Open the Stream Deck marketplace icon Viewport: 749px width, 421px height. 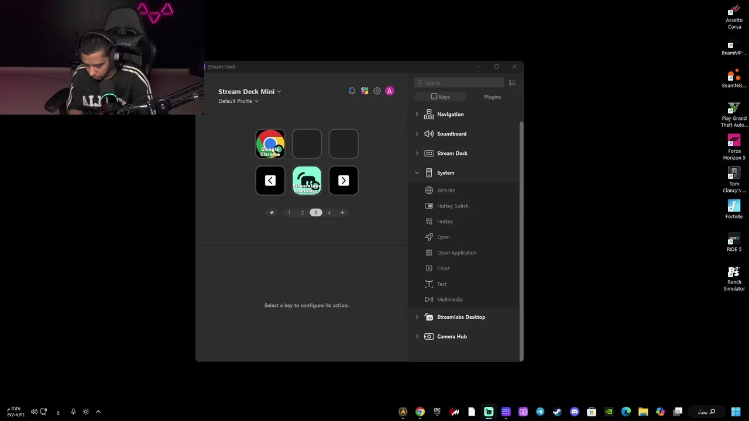pos(365,91)
